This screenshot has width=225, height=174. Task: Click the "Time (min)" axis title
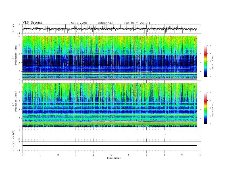114,158
